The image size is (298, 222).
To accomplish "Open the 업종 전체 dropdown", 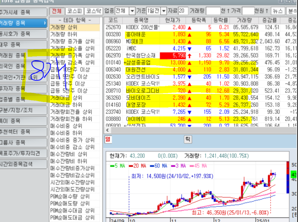I will point(132,11).
